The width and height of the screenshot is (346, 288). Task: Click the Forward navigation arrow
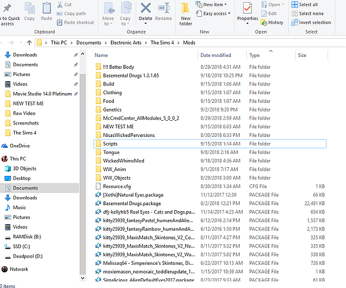pos(11,43)
